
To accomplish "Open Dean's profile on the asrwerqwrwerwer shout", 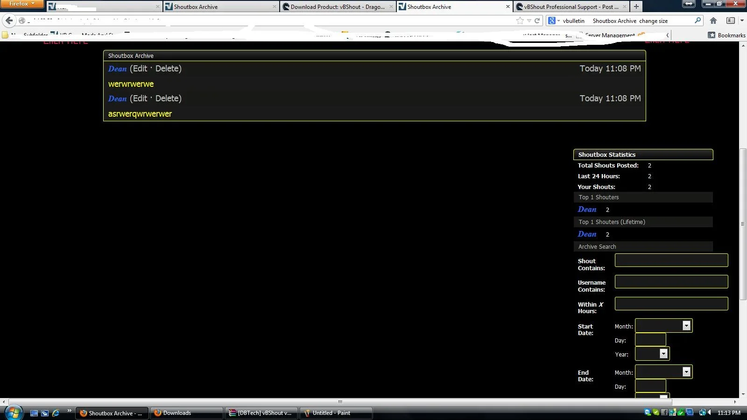I will click(x=117, y=98).
